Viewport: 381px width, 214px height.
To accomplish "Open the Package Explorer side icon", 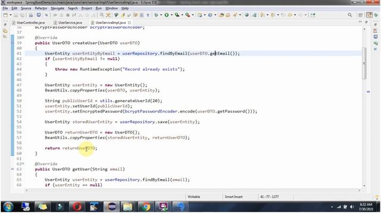I will (x=5, y=31).
